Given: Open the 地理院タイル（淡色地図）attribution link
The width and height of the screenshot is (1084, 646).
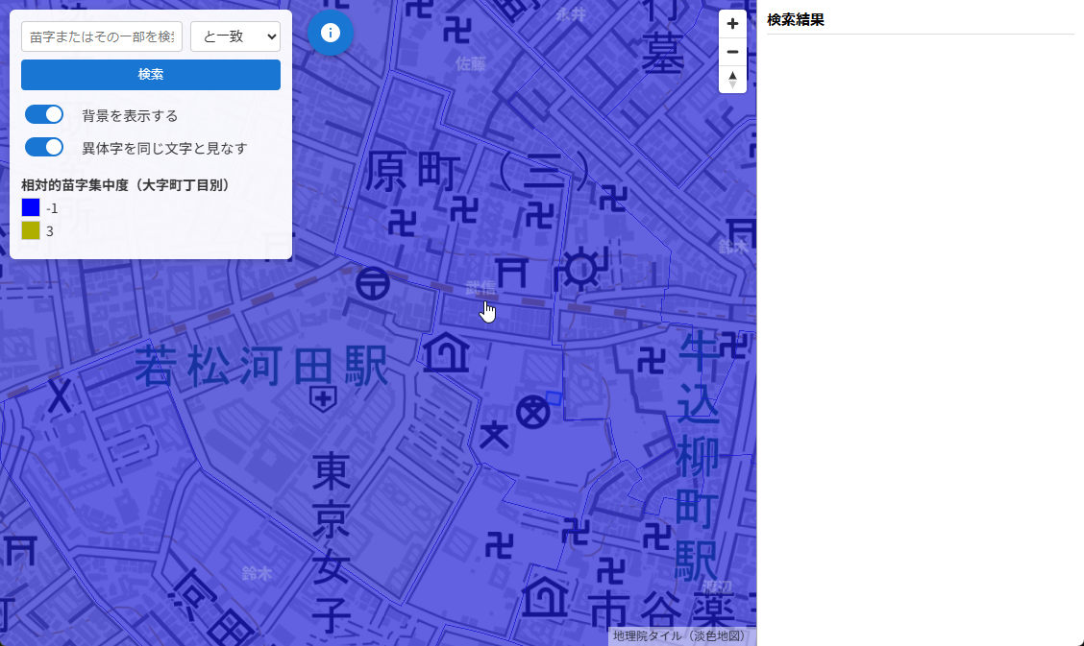Looking at the screenshot, I should tap(681, 635).
